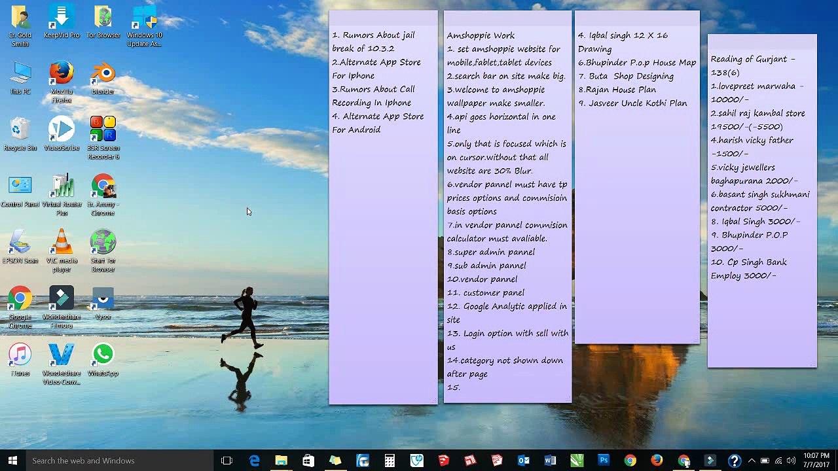The width and height of the screenshot is (838, 471).
Task: Open Blender desktop shortcut
Action: click(103, 78)
